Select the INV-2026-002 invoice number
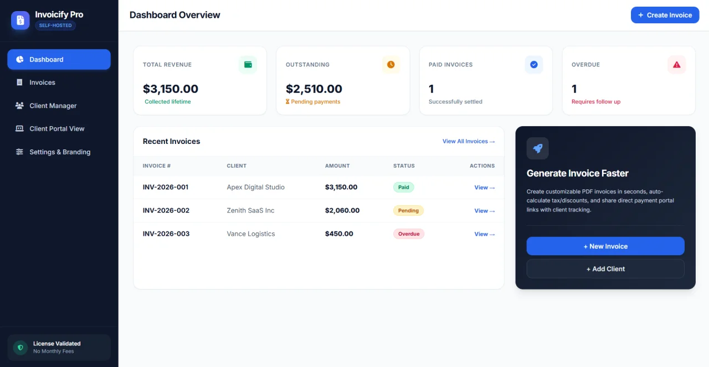Viewport: 709px width, 367px height. [166, 210]
